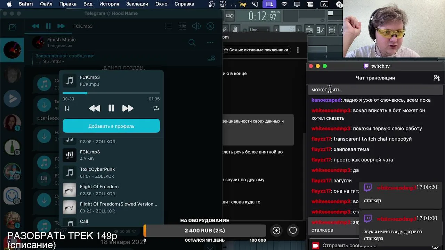
Task: Open the pinned messages list icon
Action: point(211,58)
